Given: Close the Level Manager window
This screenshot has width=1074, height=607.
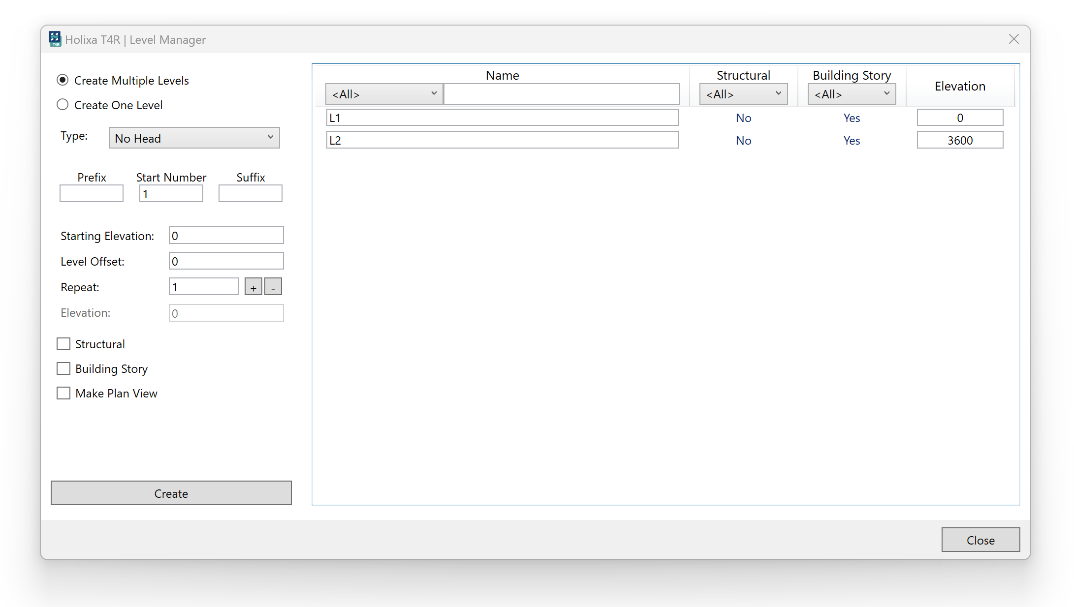Looking at the screenshot, I should tap(1013, 39).
